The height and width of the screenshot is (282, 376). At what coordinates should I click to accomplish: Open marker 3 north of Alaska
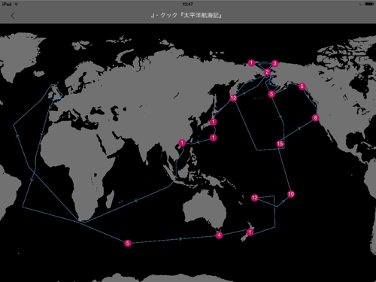(x=274, y=64)
